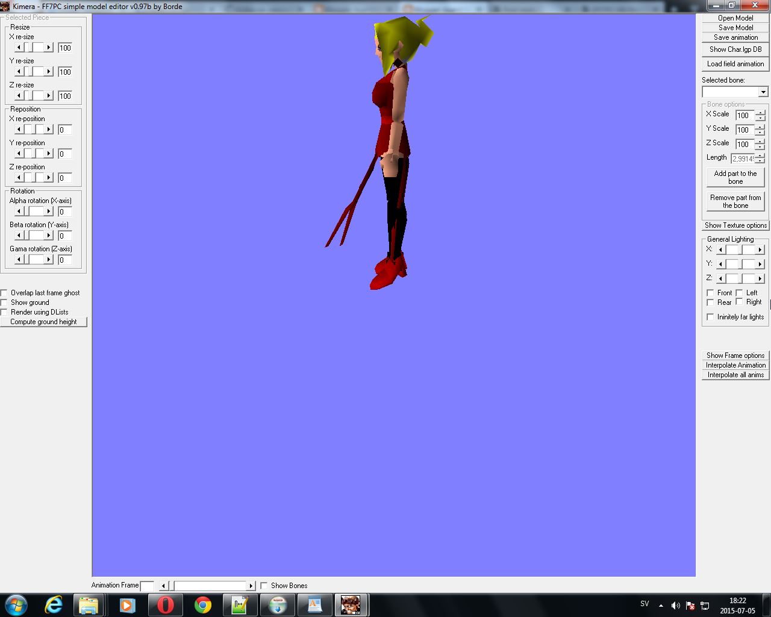Launch Google Chrome from the taskbar
Viewport: 771px width, 617px height.
coord(202,605)
